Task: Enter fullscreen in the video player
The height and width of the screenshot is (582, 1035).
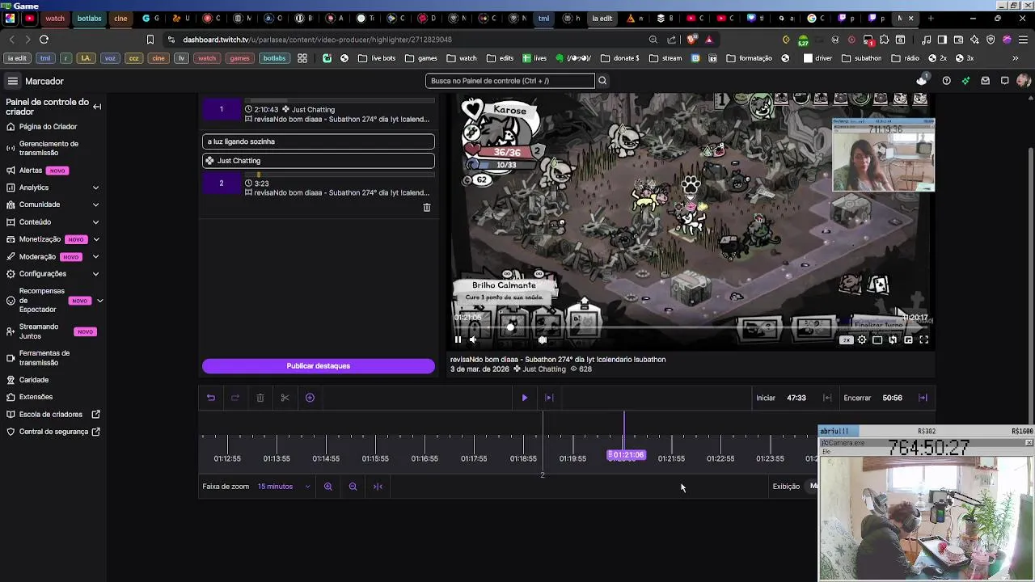Action: [x=923, y=340]
